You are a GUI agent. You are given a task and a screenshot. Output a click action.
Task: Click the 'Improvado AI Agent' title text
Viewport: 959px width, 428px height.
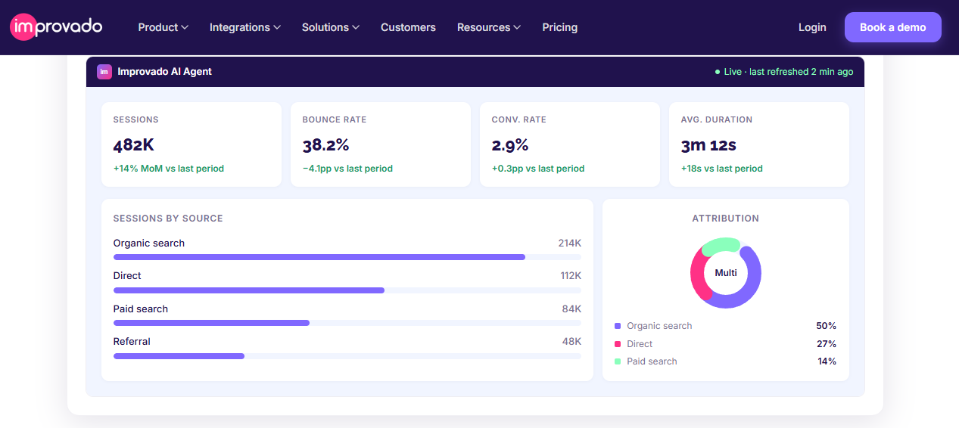coord(164,72)
